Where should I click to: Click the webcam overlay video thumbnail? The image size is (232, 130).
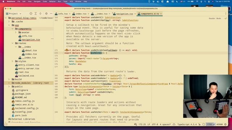(x=208, y=96)
